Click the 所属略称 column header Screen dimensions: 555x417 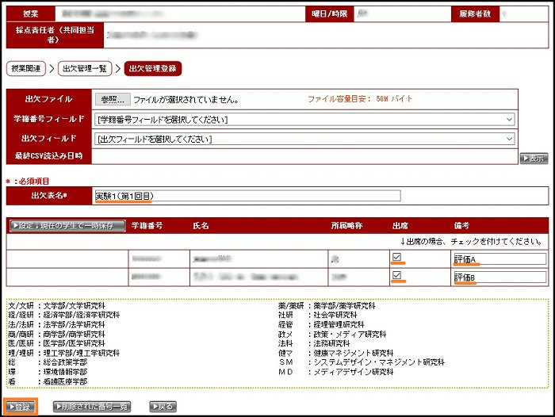pos(346,225)
